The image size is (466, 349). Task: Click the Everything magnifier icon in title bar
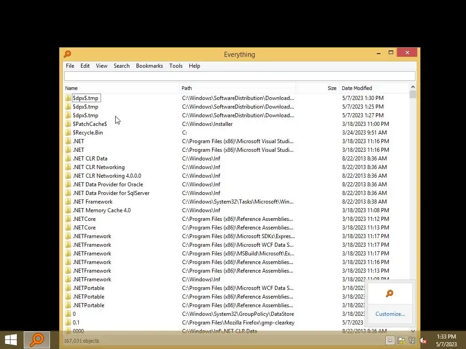tap(67, 54)
